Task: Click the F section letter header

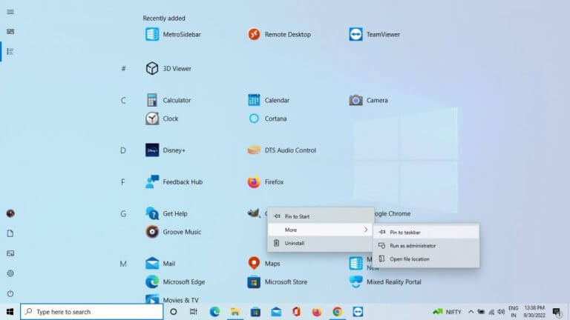Action: [123, 181]
